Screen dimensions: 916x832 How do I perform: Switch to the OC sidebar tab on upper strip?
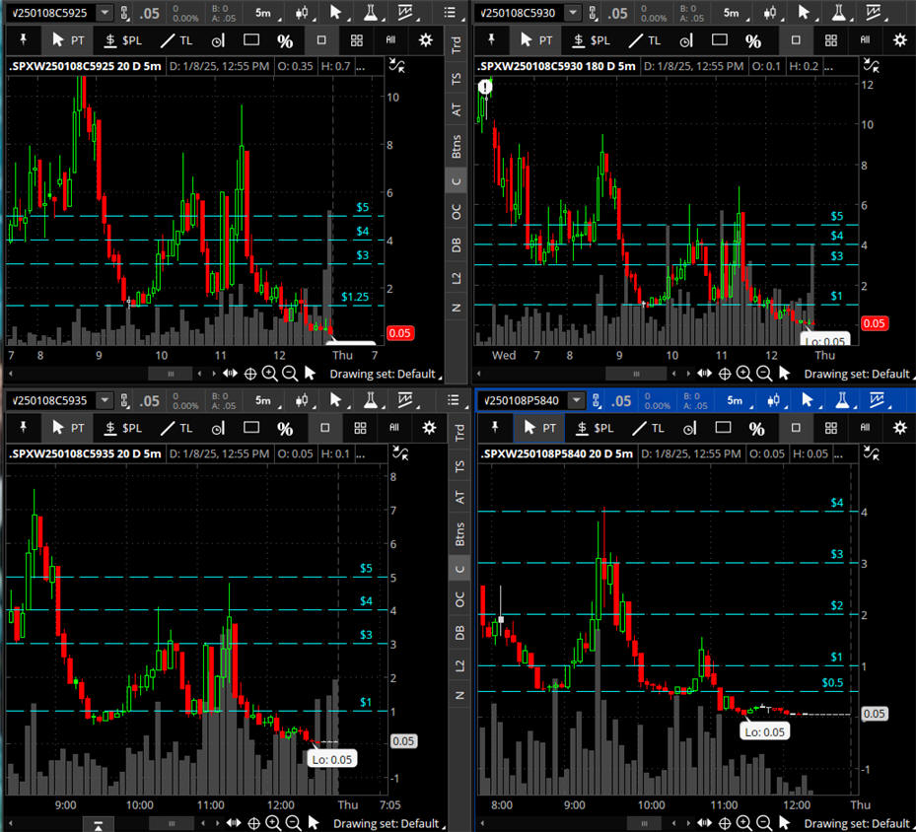tap(457, 212)
